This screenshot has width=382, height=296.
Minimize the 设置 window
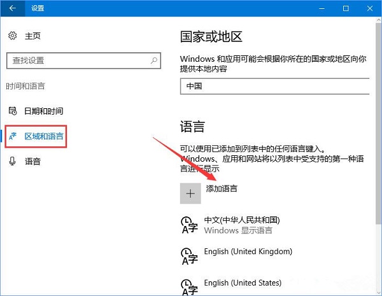[322, 8]
